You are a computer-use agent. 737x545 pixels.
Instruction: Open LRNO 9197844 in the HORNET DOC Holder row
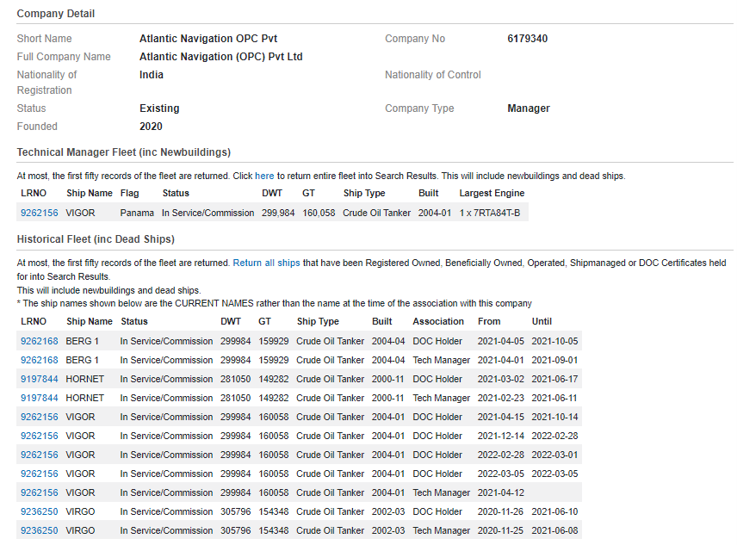click(40, 379)
